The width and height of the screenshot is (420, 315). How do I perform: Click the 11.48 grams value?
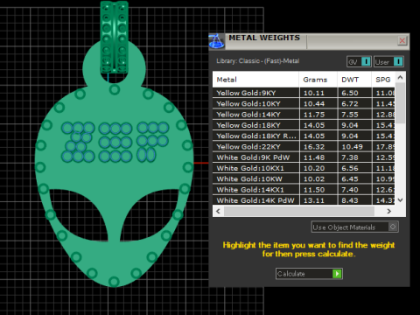coord(314,157)
